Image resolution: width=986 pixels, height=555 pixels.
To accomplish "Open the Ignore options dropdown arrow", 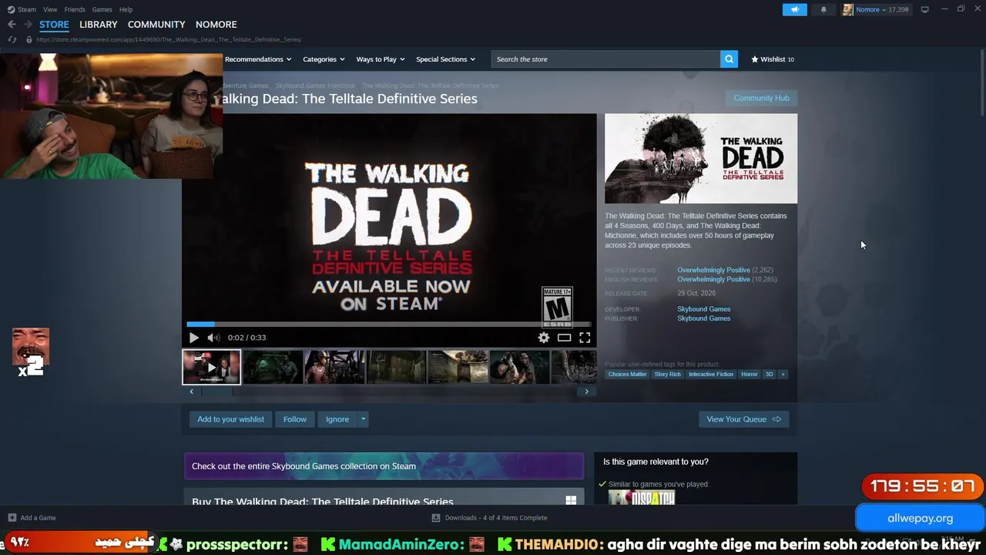I will click(363, 419).
